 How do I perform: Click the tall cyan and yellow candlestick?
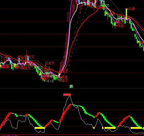pos(126,14)
